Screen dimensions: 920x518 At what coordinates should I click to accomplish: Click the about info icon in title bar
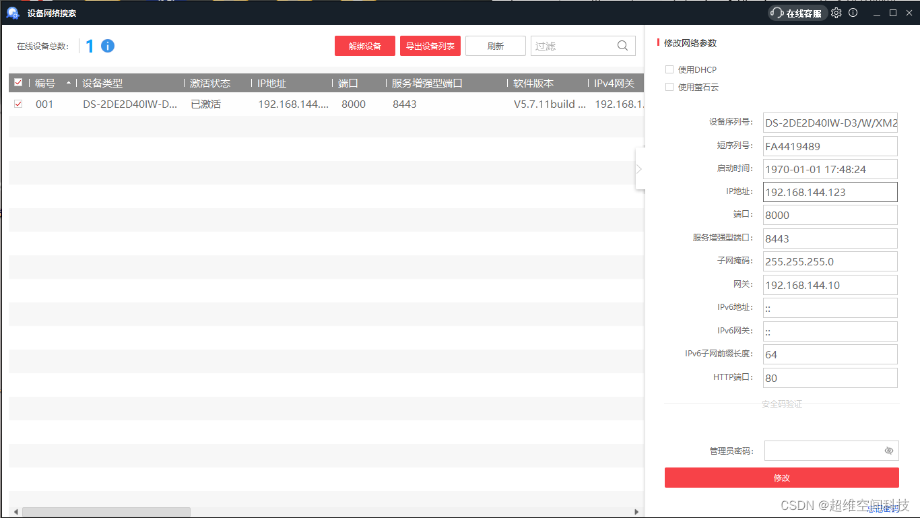tap(853, 13)
